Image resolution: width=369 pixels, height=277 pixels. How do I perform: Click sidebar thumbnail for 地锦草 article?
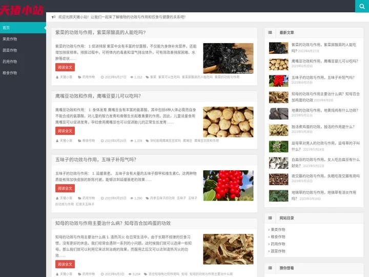coord(279,196)
